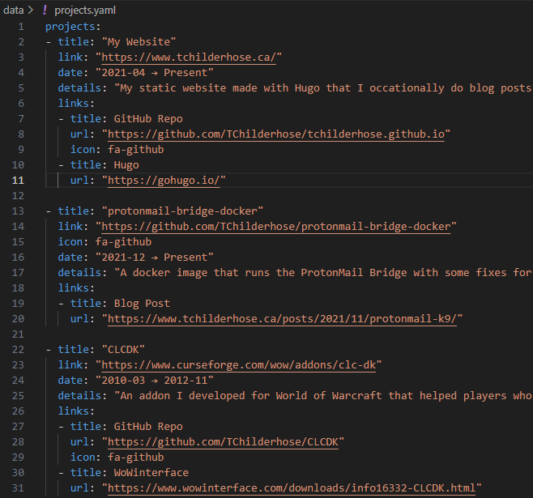Click the 'links:' key on line 6
Viewport: 533px width, 498px height.
point(76,104)
